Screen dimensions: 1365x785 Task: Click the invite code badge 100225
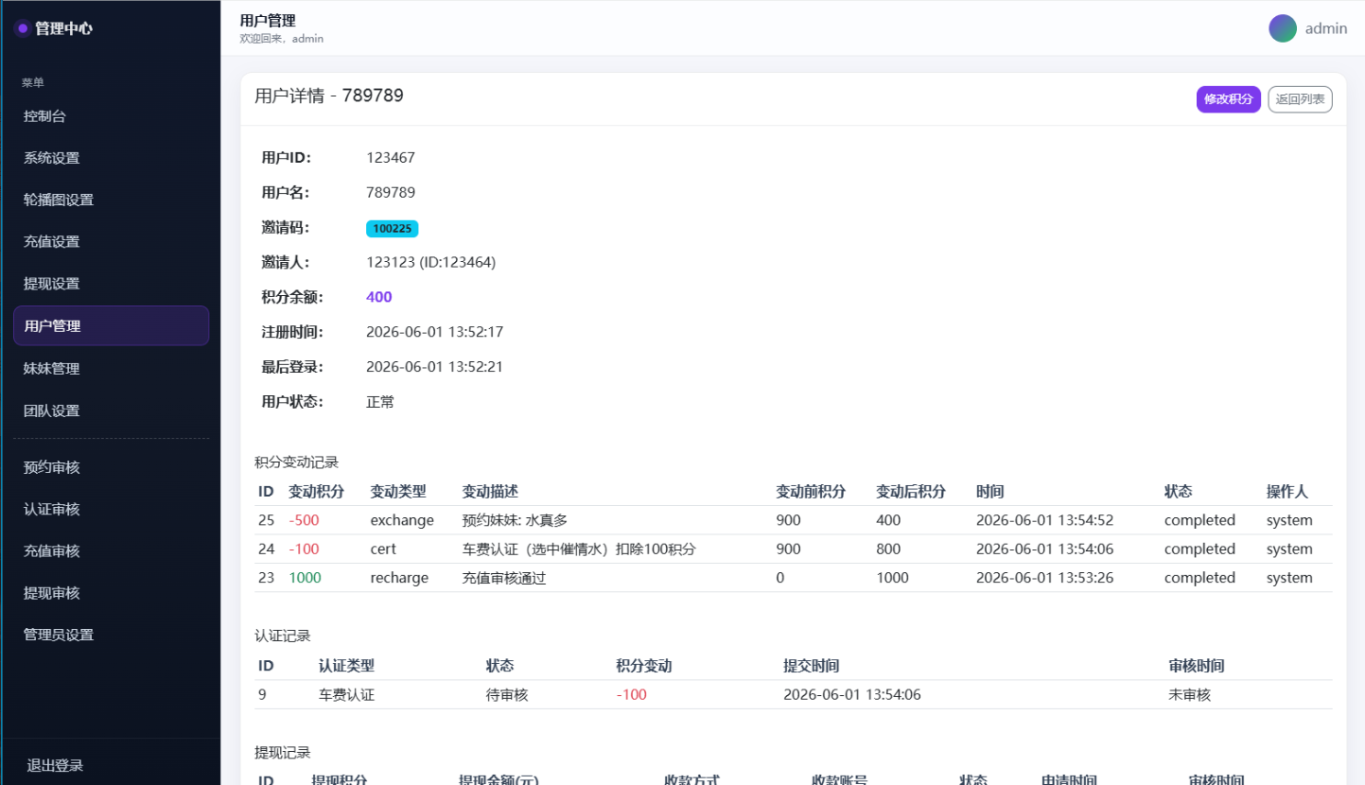[x=392, y=228]
